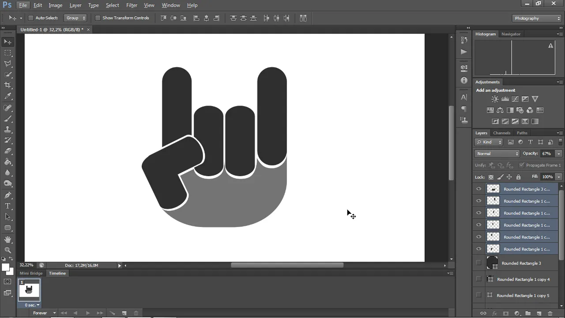Image resolution: width=565 pixels, height=318 pixels.
Task: Add a Gradient Map adjustment
Action: (535, 121)
